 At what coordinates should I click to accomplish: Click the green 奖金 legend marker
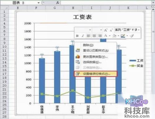[x=133, y=66]
